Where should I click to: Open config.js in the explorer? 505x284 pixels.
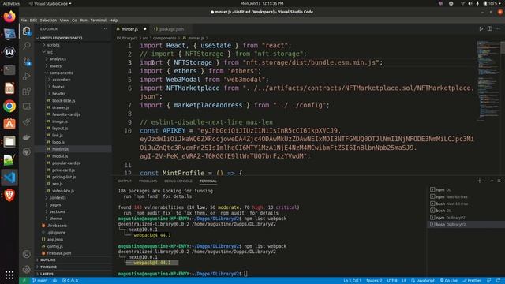point(54,246)
